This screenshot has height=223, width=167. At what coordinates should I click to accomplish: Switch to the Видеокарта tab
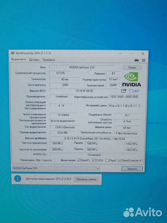click(x=19, y=59)
